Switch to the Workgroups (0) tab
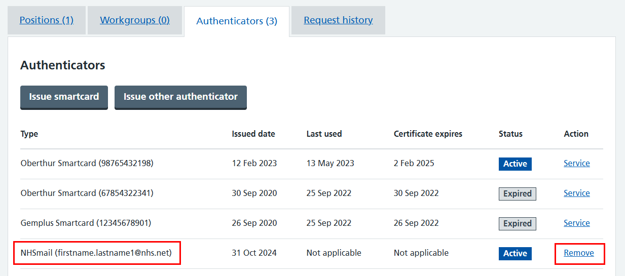Viewport: 625px width, 276px height. click(135, 20)
